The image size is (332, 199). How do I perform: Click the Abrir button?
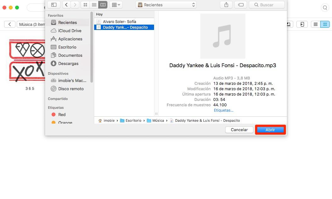[x=270, y=130]
